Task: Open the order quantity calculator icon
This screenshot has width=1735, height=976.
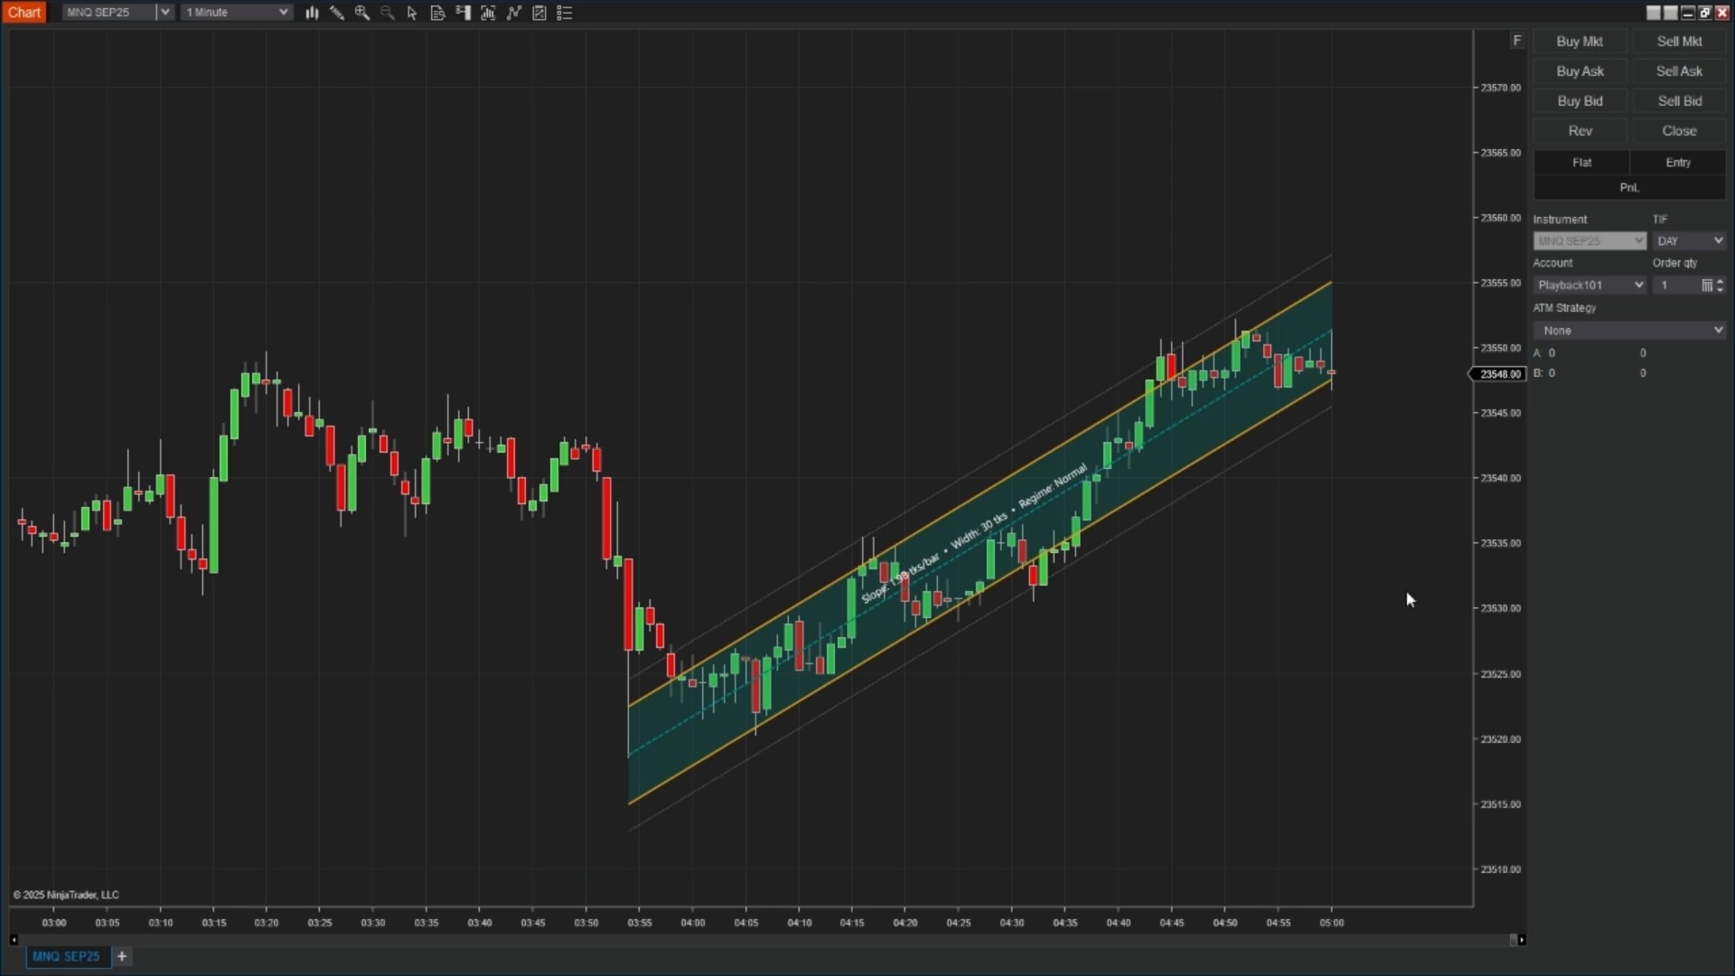Action: pyautogui.click(x=1708, y=285)
